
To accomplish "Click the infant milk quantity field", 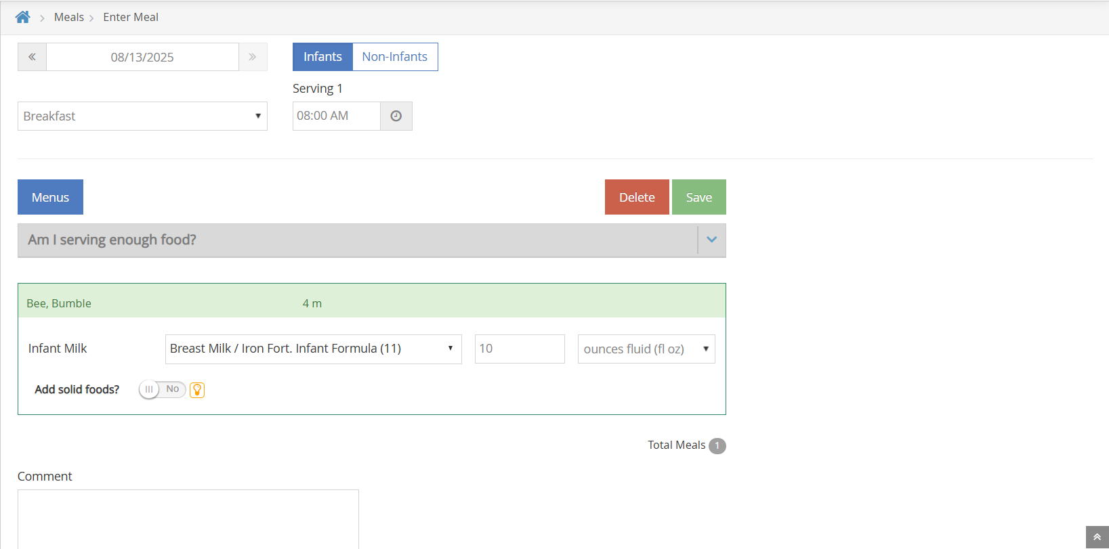I will [x=520, y=349].
